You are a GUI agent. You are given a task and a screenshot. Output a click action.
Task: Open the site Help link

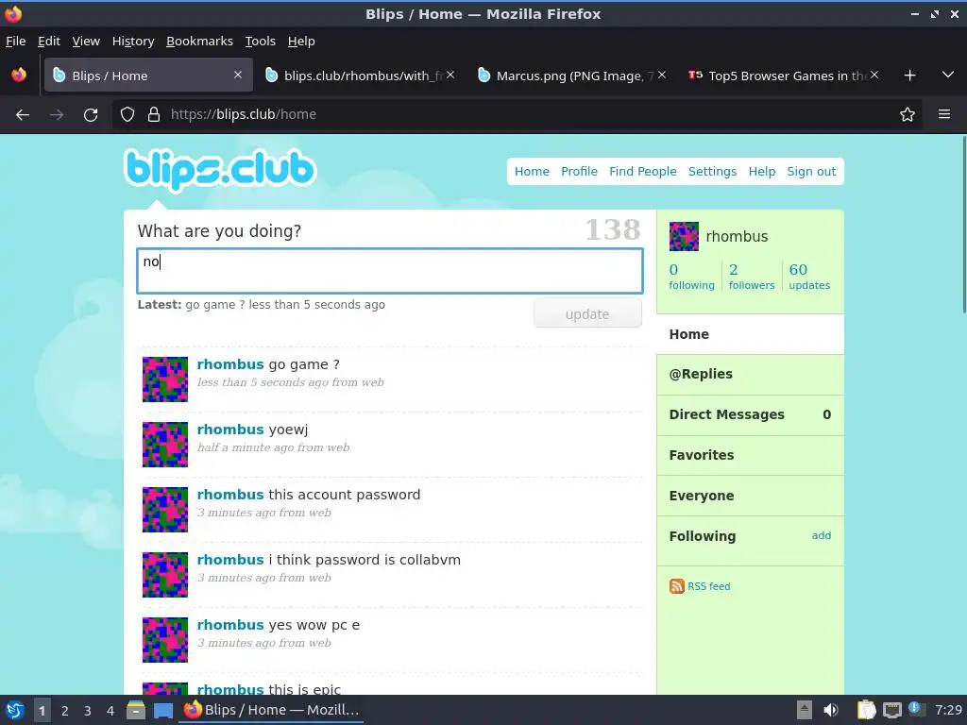pos(762,172)
